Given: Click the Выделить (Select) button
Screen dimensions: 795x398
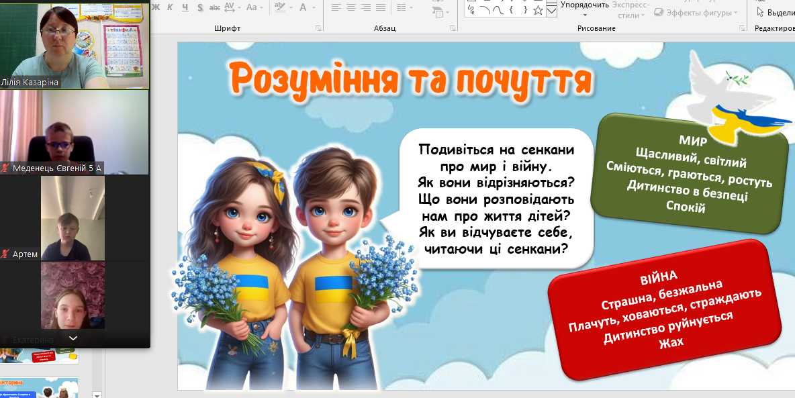Looking at the screenshot, I should coord(774,13).
